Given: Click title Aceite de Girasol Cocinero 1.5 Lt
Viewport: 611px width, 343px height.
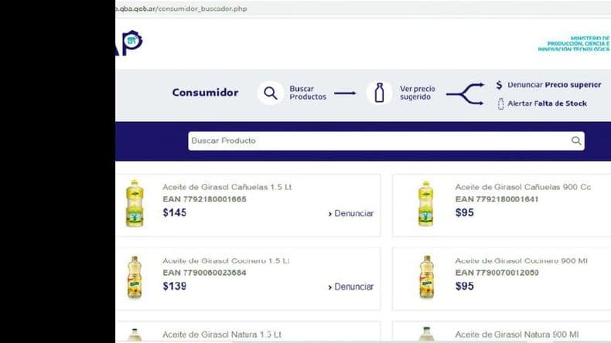Looking at the screenshot, I should pos(226,260).
